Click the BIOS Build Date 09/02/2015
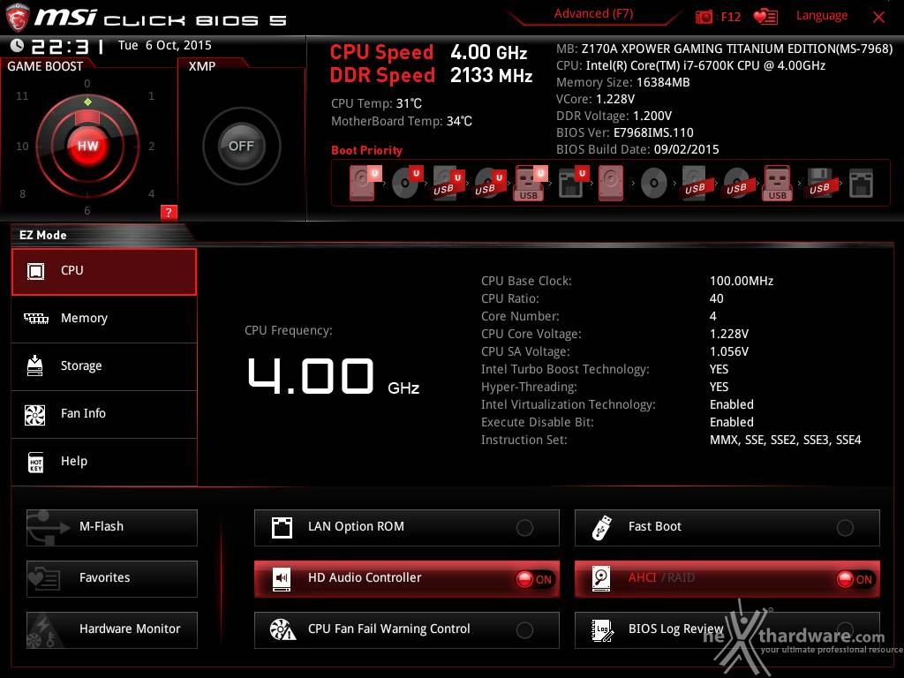Screen dimensions: 904x678 tap(686, 150)
